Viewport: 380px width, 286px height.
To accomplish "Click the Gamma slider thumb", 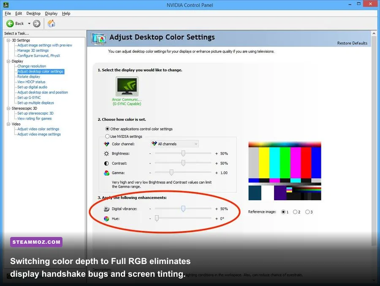I will pyautogui.click(x=171, y=172).
